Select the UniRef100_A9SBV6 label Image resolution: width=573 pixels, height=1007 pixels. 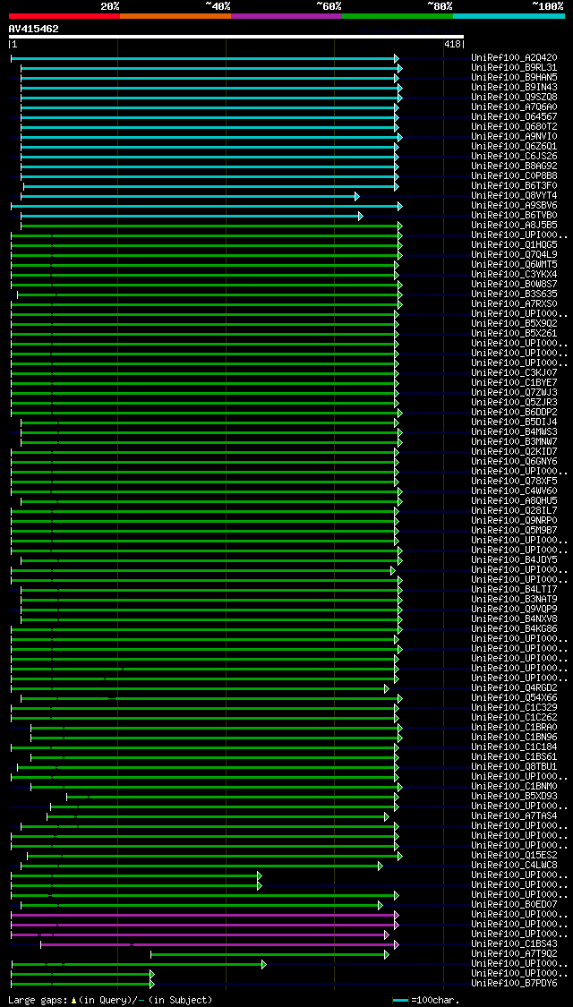tap(514, 206)
